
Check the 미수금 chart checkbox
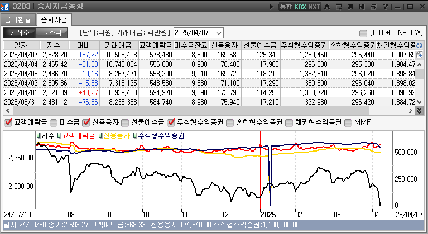pyautogui.click(x=54, y=123)
